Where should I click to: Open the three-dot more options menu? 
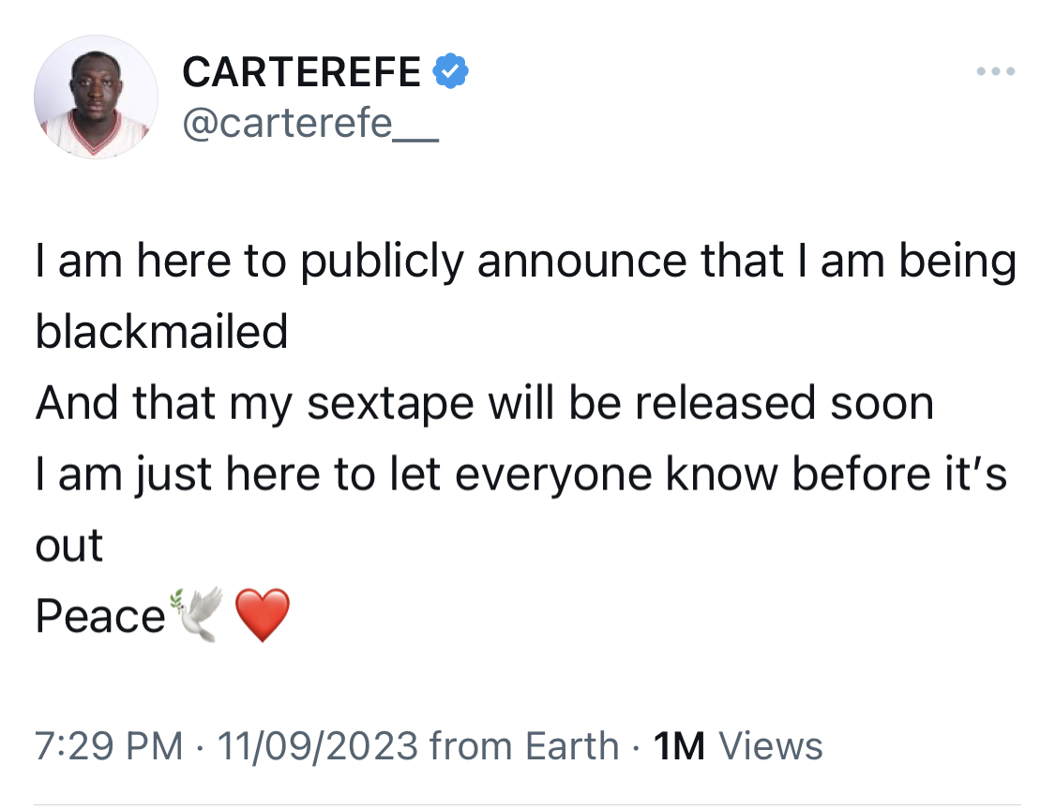pos(996,71)
